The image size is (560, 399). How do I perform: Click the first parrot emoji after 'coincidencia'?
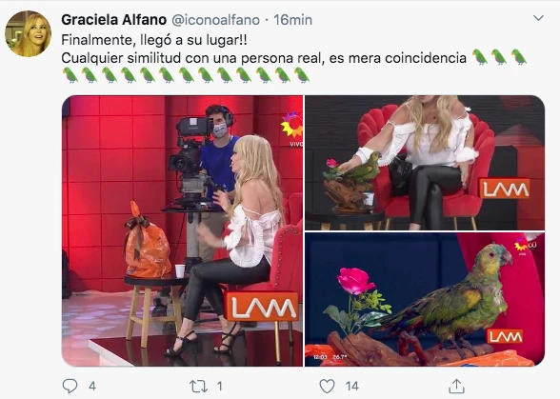point(480,57)
